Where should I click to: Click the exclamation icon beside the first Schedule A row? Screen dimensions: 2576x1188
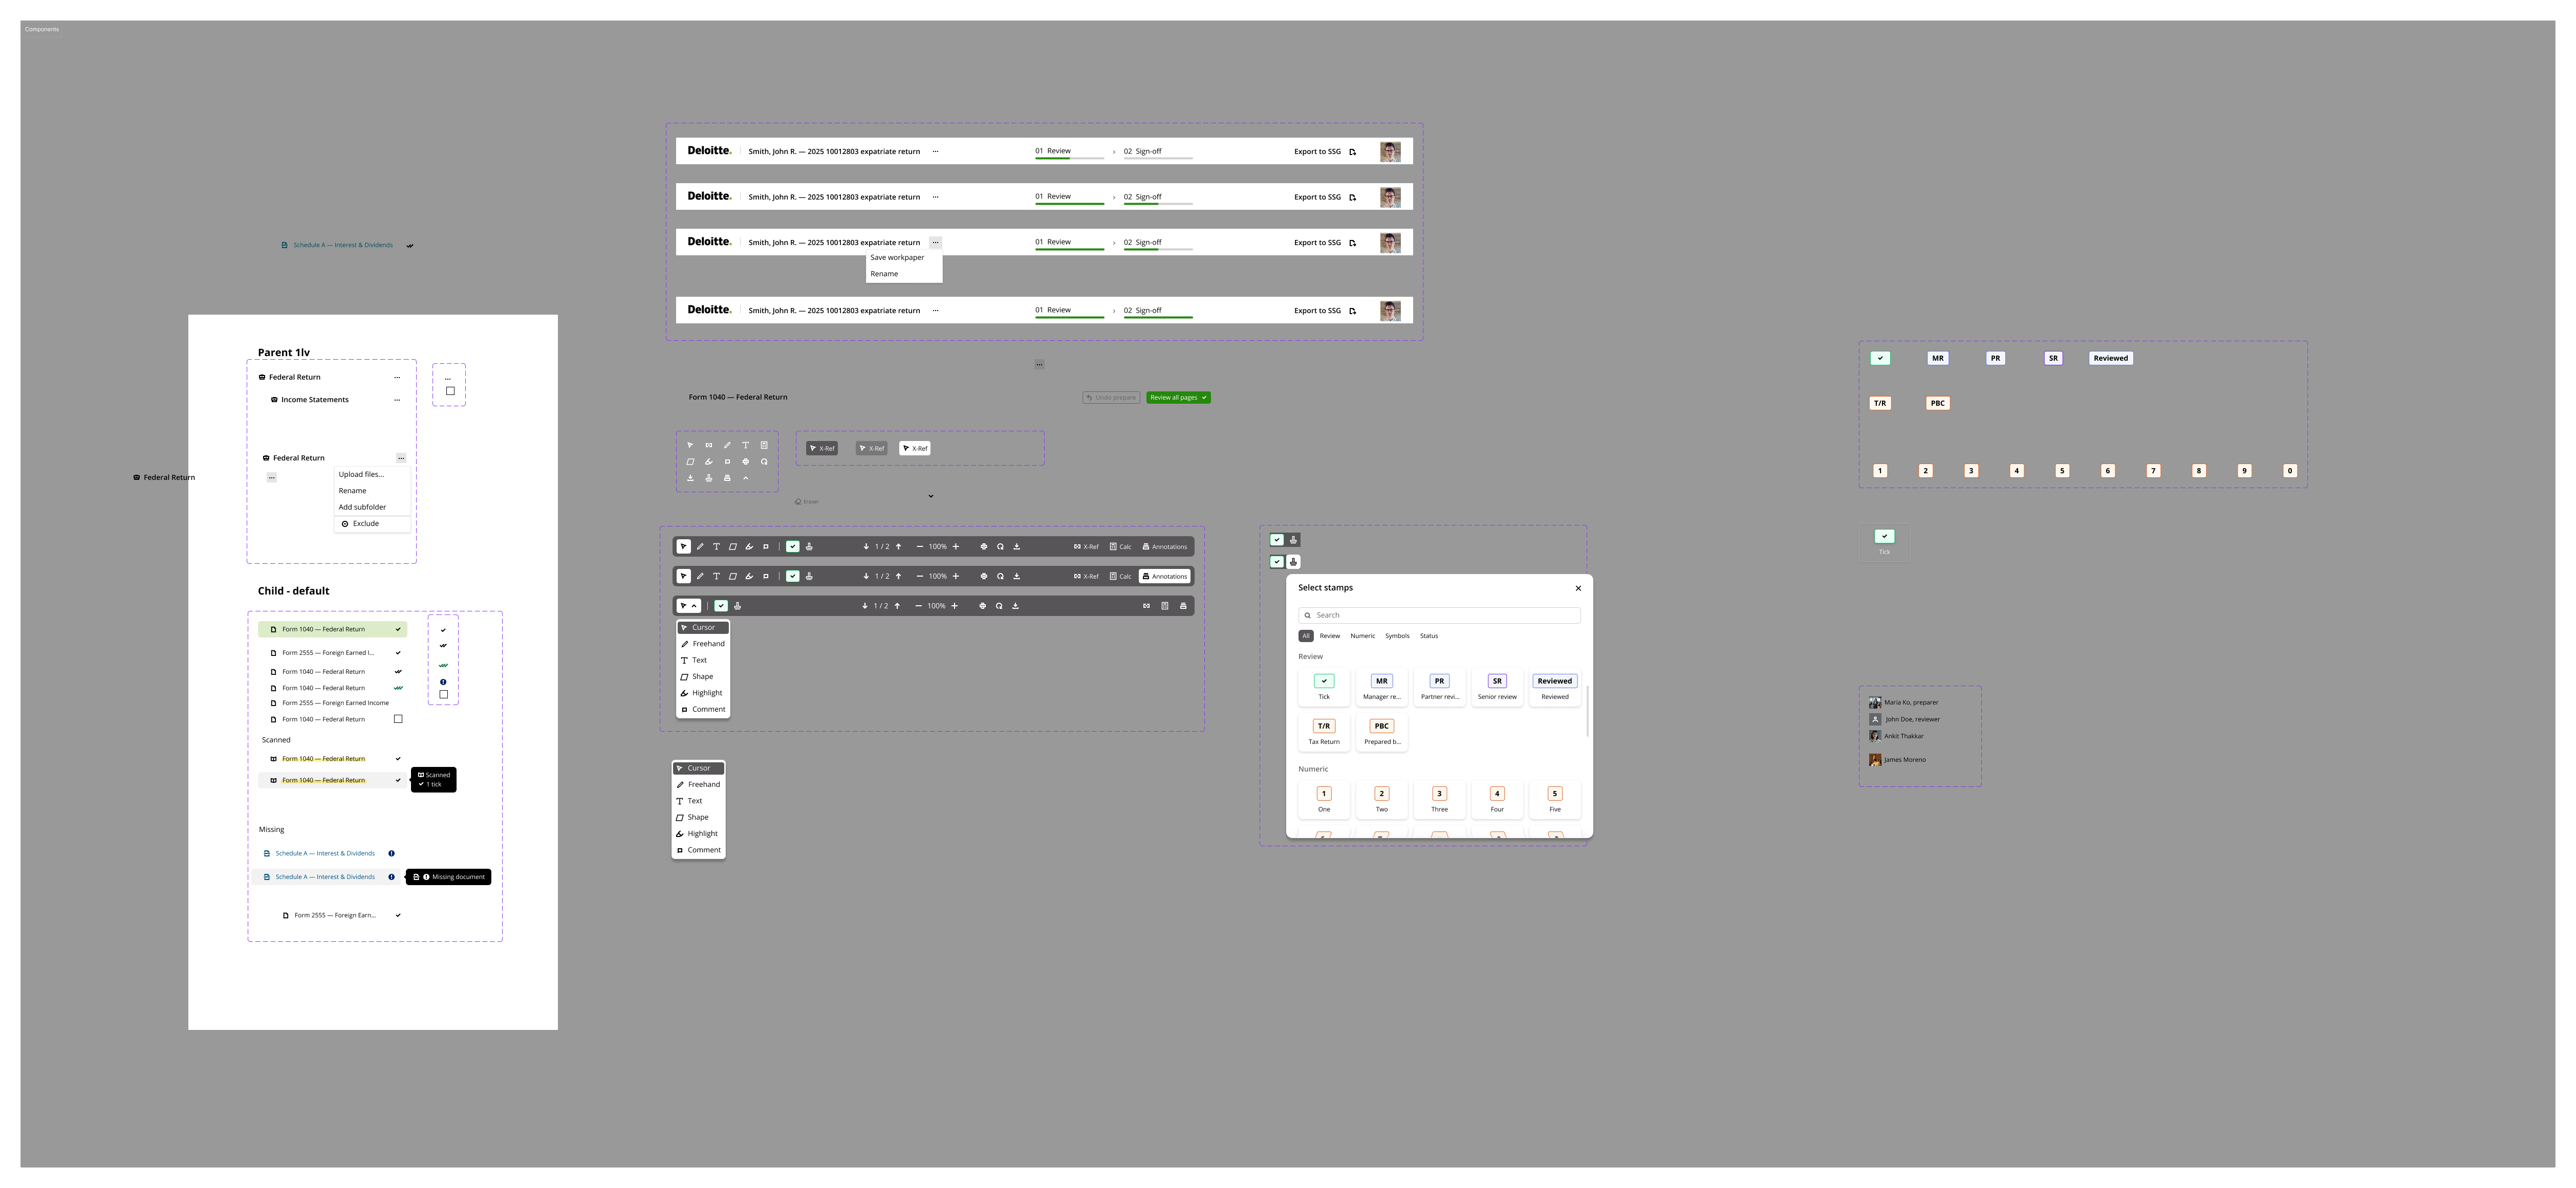(x=391, y=854)
